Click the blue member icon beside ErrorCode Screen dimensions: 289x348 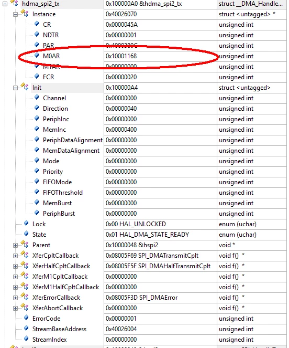point(26,318)
